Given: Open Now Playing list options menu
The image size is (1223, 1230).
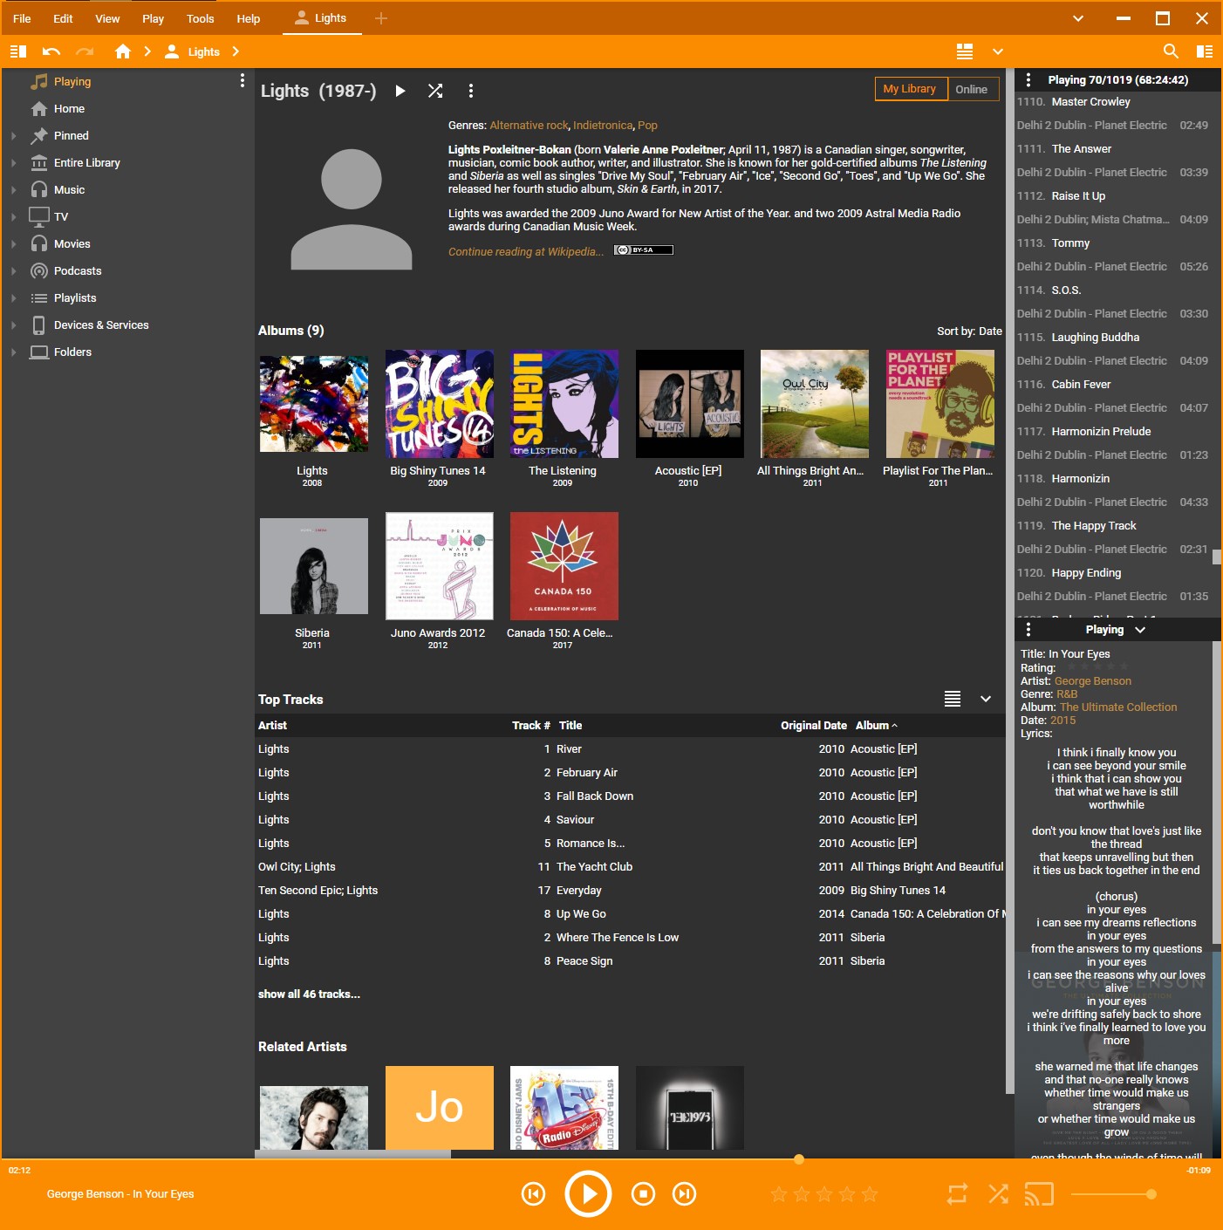Looking at the screenshot, I should tap(1028, 79).
